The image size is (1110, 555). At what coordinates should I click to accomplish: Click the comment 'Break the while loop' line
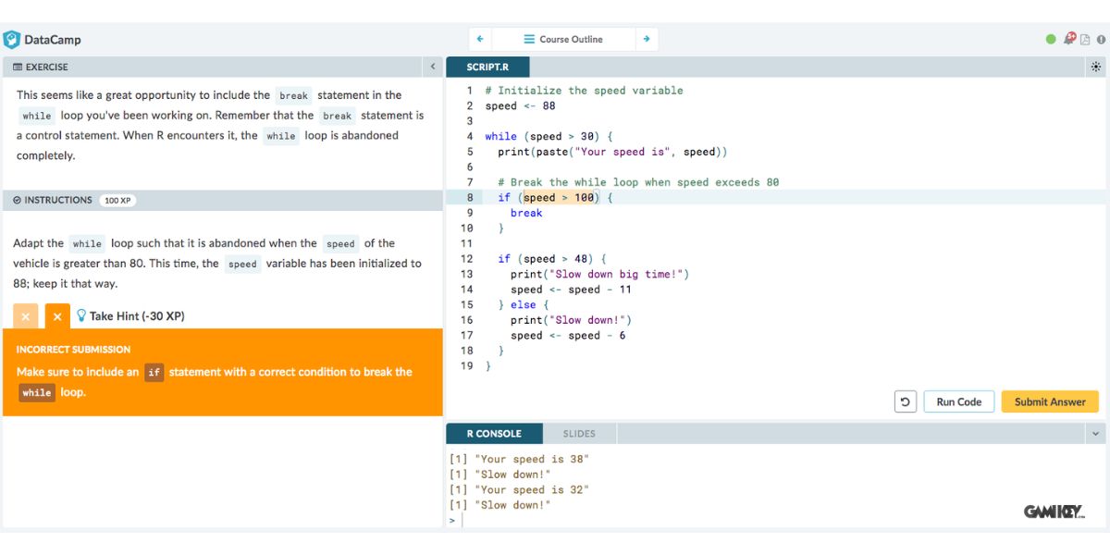tap(638, 182)
